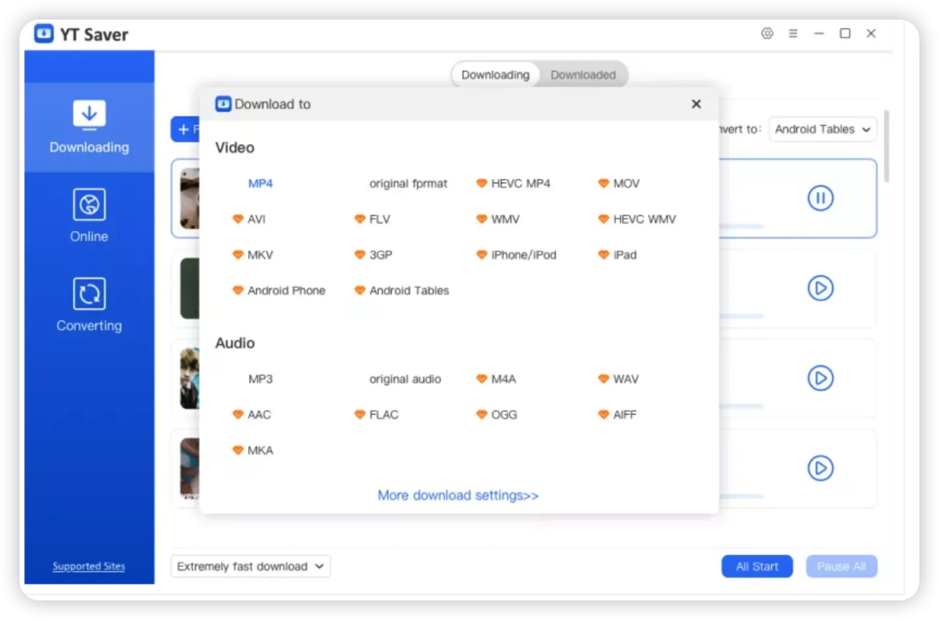Pick the 3GP format

point(373,255)
